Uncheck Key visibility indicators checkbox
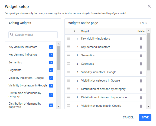The width and height of the screenshot is (156, 126). coord(51,47)
